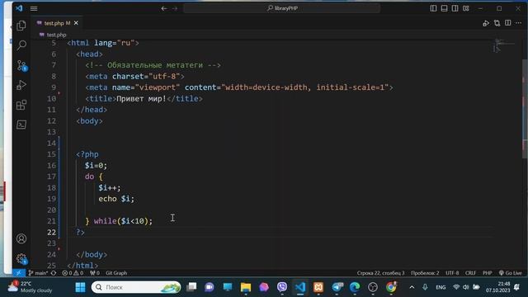Click the echo $i; code line
The height and width of the screenshot is (297, 528).
point(116,199)
